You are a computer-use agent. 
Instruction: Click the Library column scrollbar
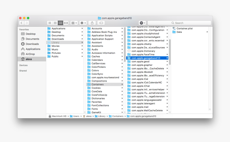[125, 45]
